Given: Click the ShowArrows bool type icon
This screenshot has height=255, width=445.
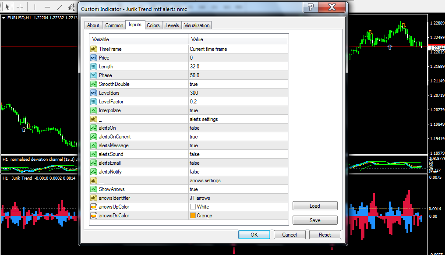Looking at the screenshot, I should [93, 189].
